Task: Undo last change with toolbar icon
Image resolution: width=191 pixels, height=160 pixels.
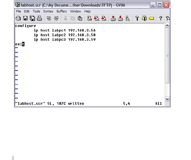Action: (x=49, y=18)
